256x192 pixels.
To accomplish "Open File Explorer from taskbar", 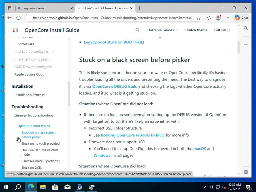I will [43, 187].
